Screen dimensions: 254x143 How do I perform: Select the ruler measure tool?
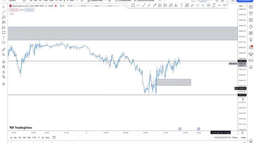coord(4,50)
